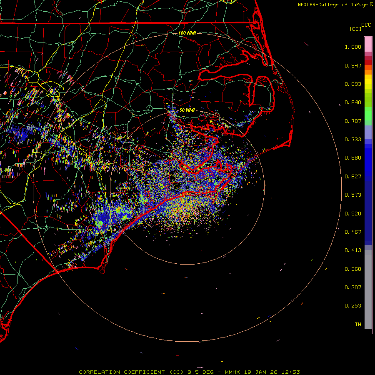Select the 0.253 scale value

[353, 306]
